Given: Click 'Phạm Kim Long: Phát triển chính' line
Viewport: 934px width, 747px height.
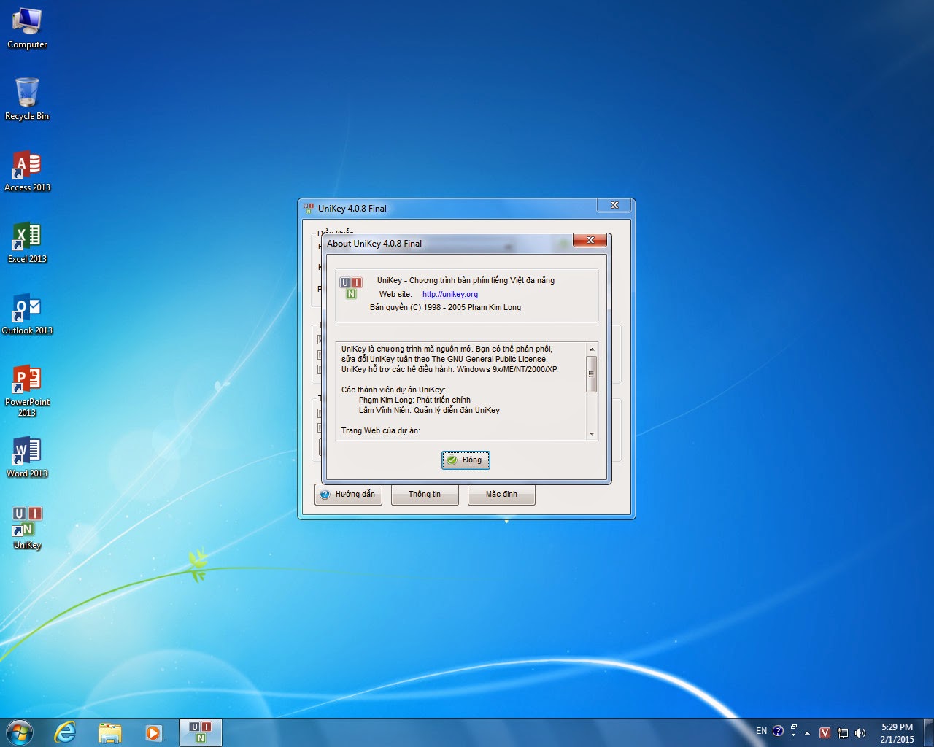Looking at the screenshot, I should (414, 400).
